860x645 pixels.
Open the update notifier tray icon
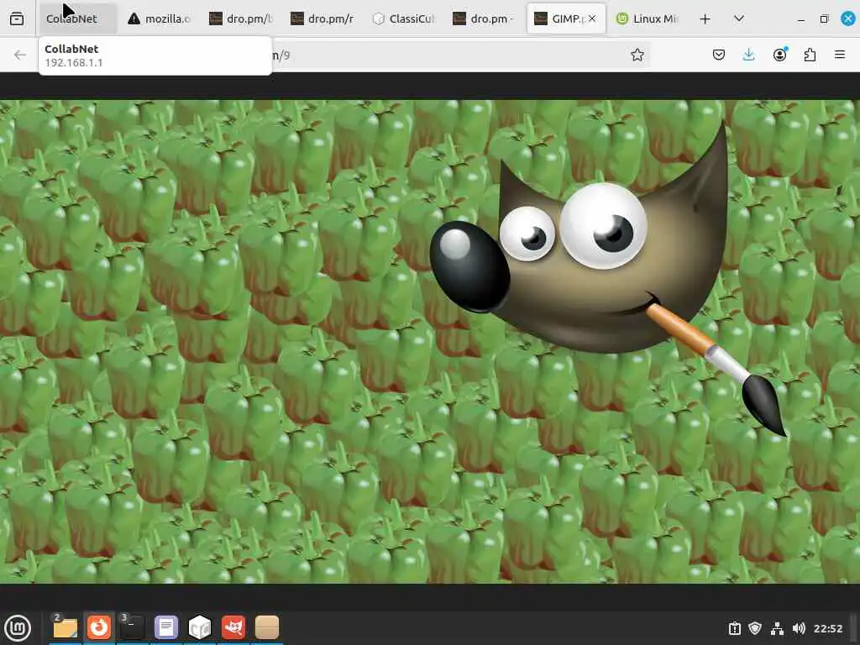734,628
